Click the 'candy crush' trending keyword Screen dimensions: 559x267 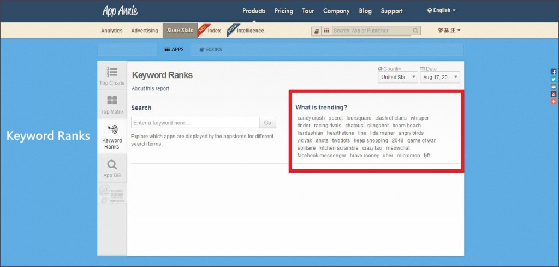(x=311, y=118)
